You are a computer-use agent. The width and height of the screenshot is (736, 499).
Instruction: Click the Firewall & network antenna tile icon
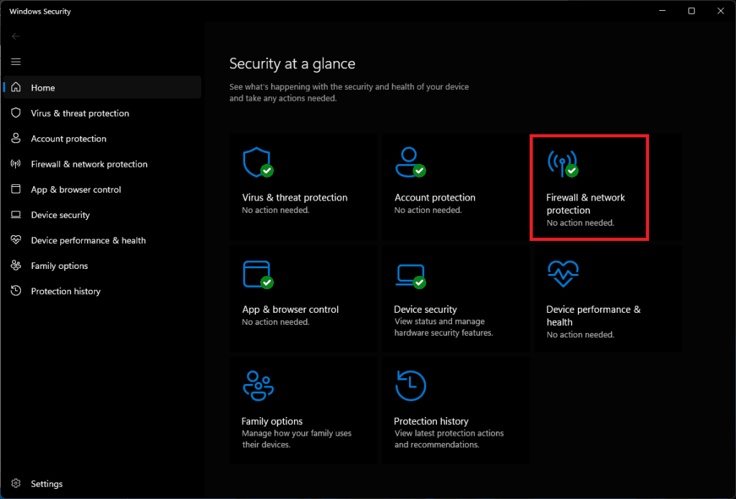click(561, 163)
